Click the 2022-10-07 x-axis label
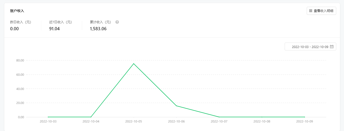Screen dimensions: 344x131 [x=219, y=121]
